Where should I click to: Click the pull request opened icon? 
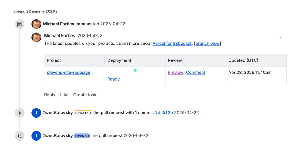tap(20, 136)
